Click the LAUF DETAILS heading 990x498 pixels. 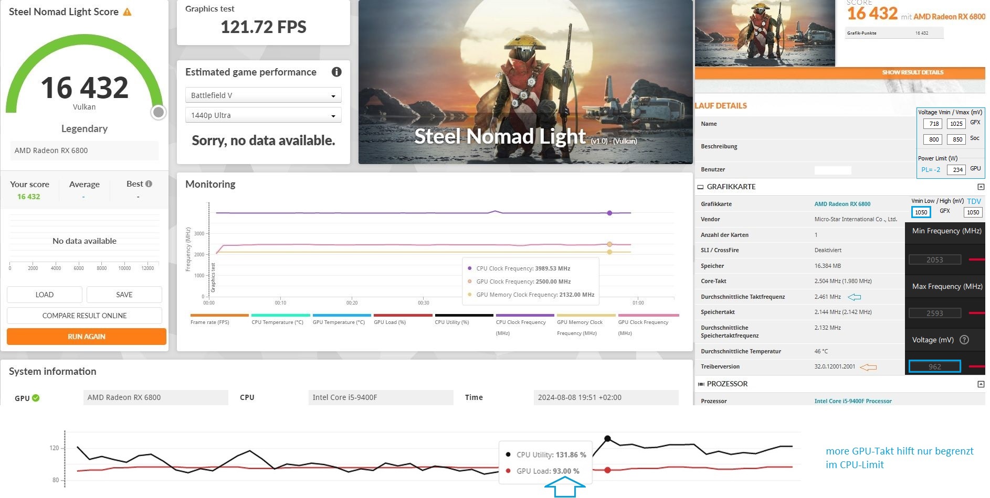[721, 105]
